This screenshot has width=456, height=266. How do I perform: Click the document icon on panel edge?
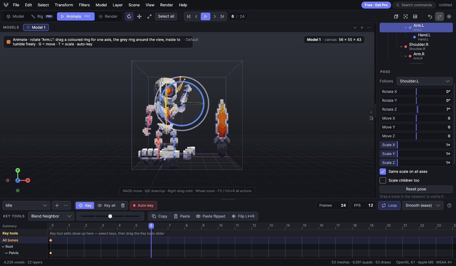click(x=371, y=118)
